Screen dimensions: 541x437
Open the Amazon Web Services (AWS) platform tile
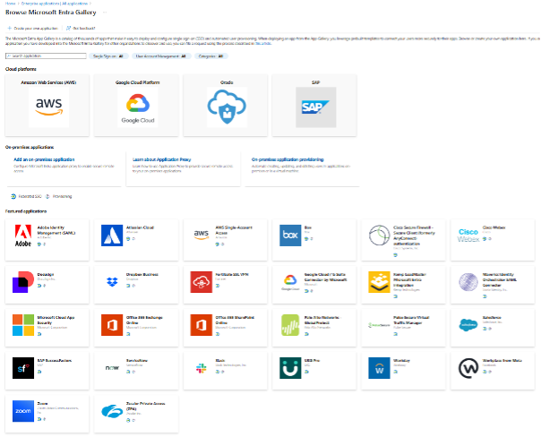click(x=47, y=105)
